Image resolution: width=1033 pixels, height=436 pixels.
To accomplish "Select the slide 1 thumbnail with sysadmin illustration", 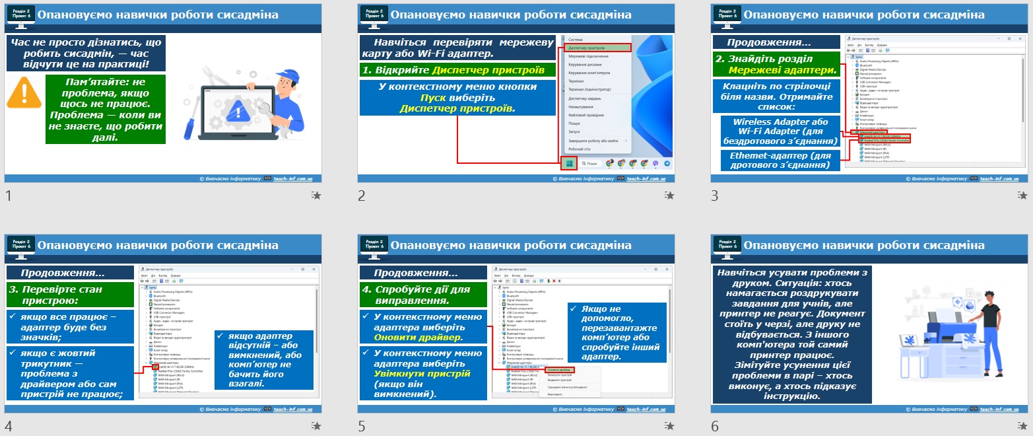I will pyautogui.click(x=163, y=93).
